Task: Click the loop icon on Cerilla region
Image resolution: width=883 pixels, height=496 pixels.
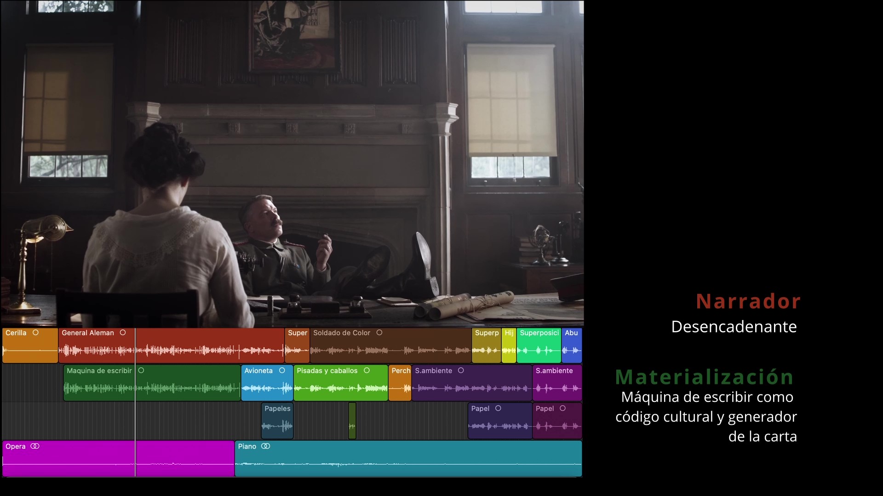Action: tap(35, 333)
